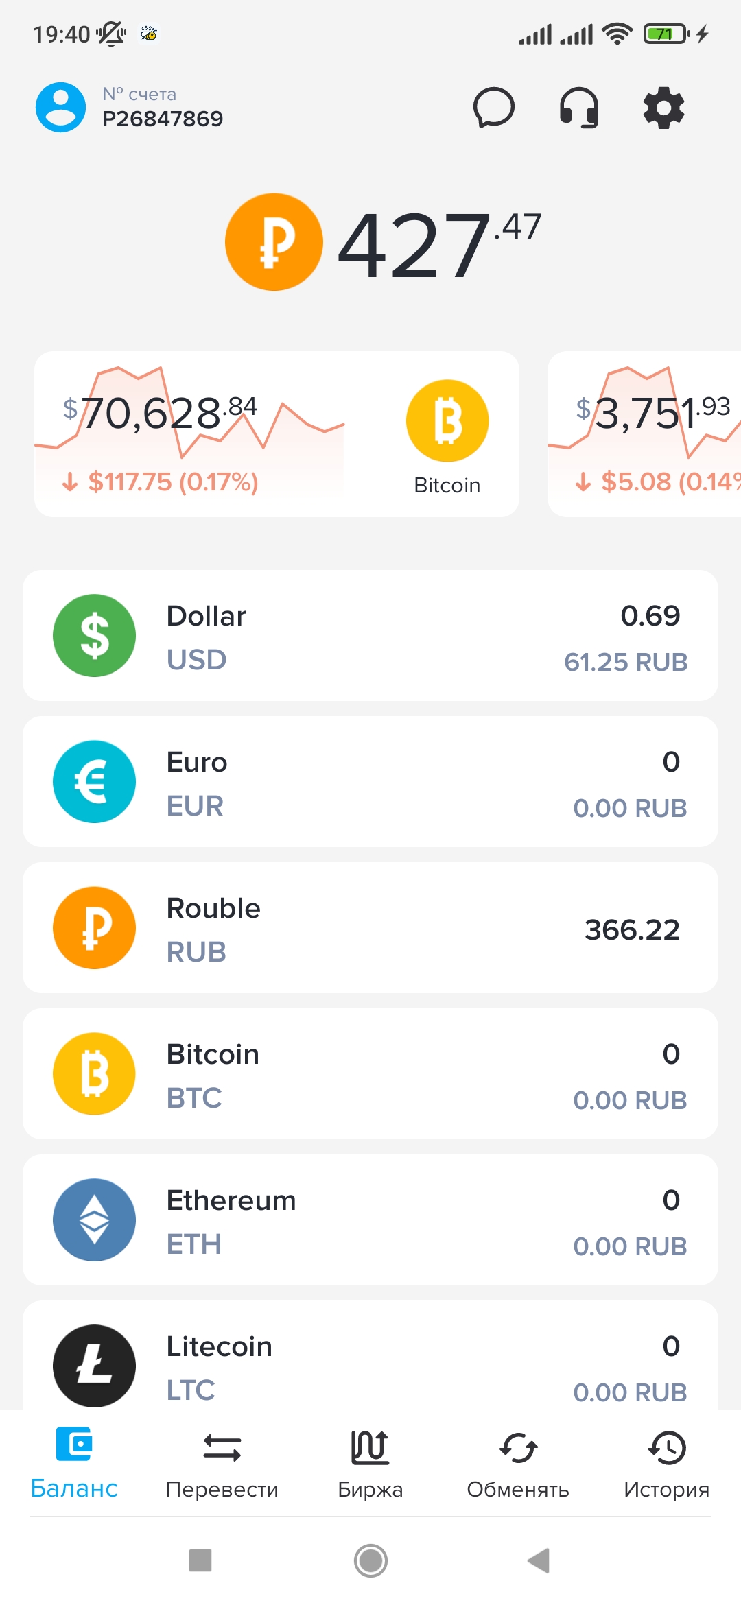Open the Rouble RUB wallet row
The height and width of the screenshot is (1605, 741).
pos(370,928)
